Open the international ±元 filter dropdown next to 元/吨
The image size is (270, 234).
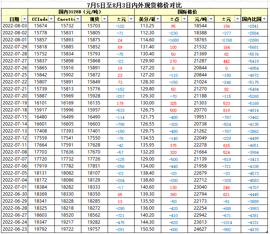237,19
